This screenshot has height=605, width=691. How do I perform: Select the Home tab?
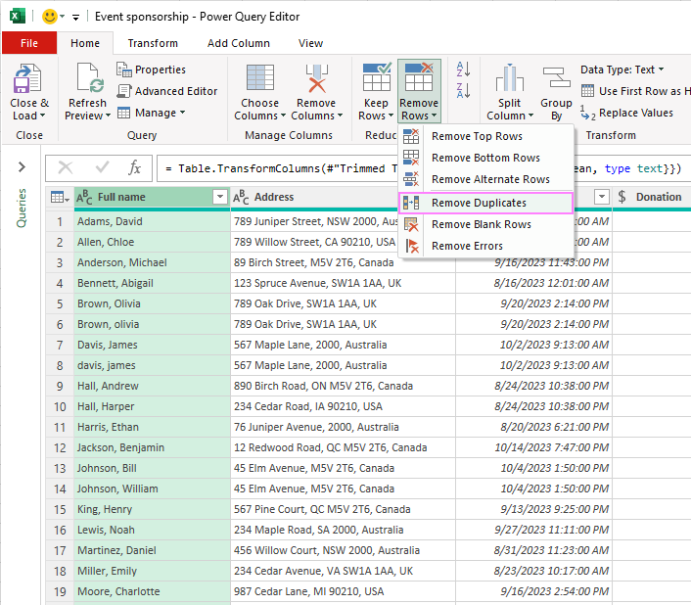click(85, 43)
